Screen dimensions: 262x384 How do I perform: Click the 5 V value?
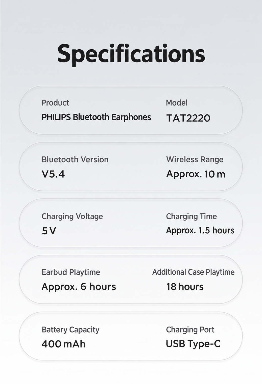point(49,231)
